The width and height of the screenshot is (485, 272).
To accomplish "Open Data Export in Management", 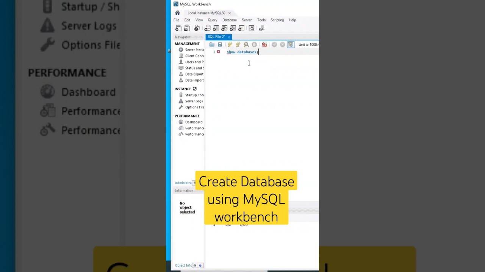I will point(191,74).
